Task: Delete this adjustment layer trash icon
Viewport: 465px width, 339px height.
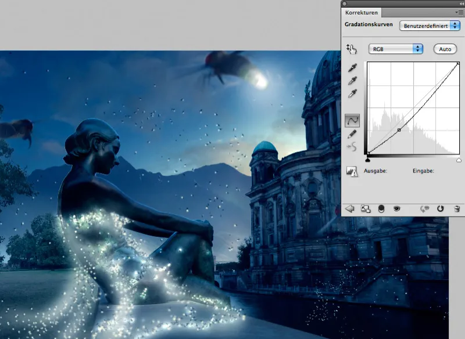Action: pyautogui.click(x=457, y=209)
